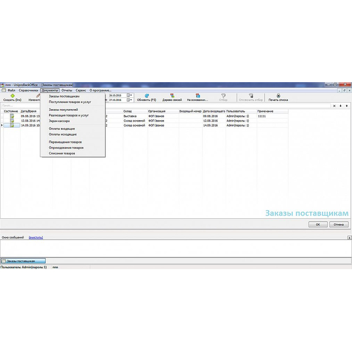Select Поступления товаров и услуг menu entry
The width and height of the screenshot is (352, 352).
(70, 101)
